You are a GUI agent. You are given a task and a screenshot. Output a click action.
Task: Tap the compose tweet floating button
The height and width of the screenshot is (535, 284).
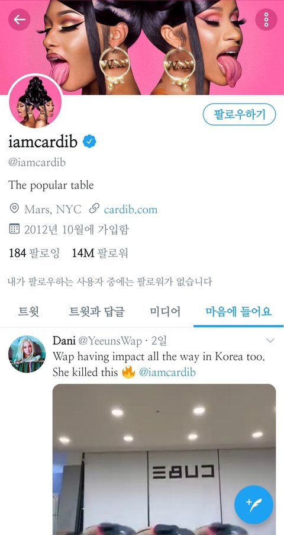click(254, 505)
